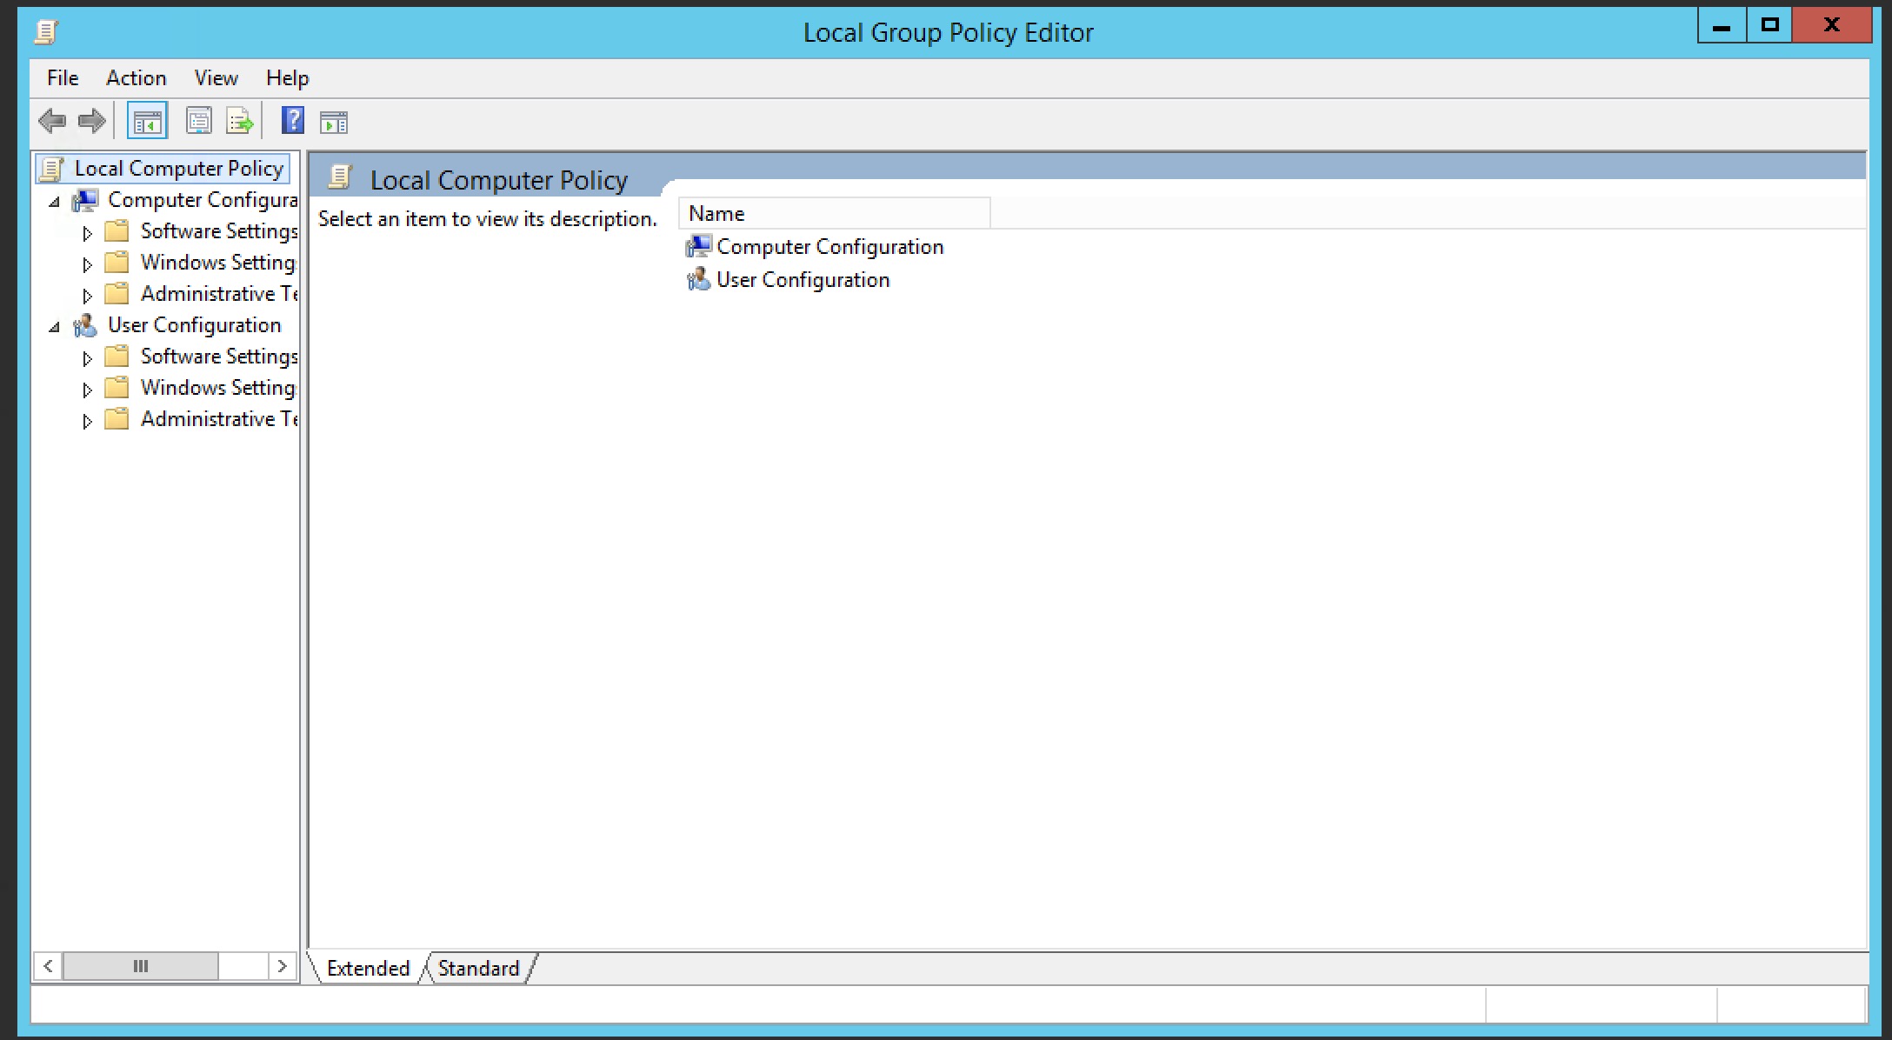This screenshot has width=1892, height=1040.
Task: Click the Export List toolbar icon
Action: (x=239, y=121)
